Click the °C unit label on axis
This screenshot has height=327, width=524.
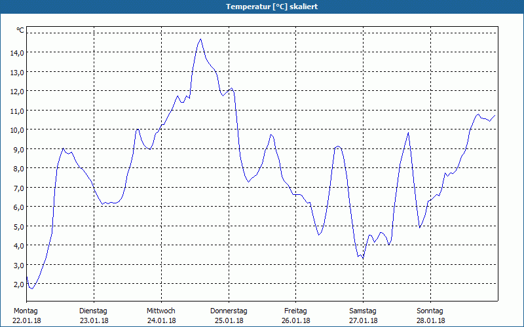coord(20,30)
